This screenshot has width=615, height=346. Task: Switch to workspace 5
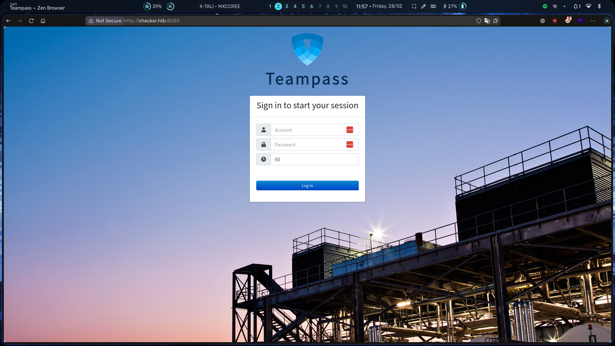pos(303,6)
